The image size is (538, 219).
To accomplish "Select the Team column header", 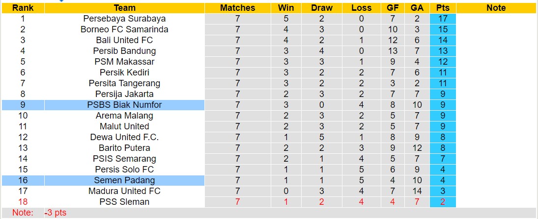I will (x=124, y=8).
